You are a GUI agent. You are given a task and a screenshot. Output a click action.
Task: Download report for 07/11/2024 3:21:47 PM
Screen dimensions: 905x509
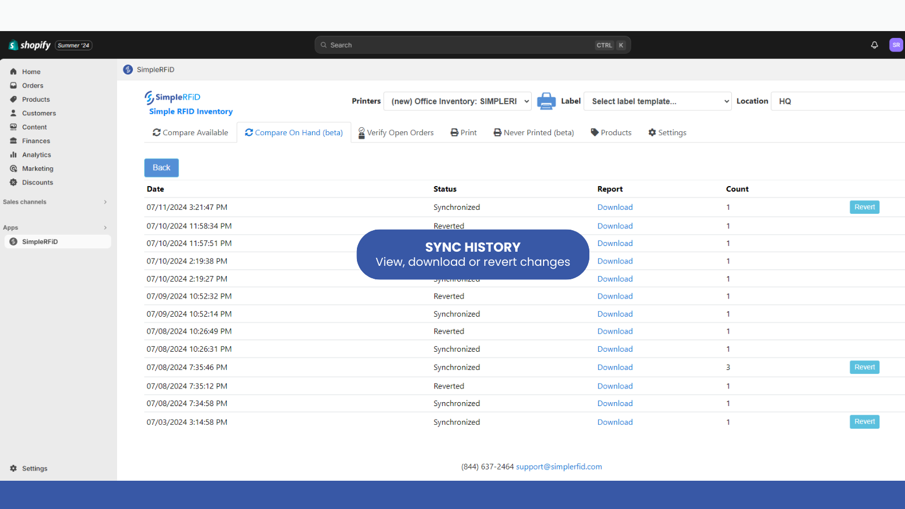[615, 207]
